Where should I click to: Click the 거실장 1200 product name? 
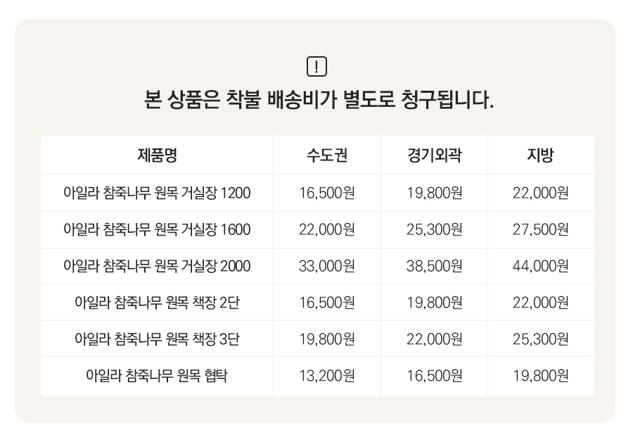coord(157,193)
